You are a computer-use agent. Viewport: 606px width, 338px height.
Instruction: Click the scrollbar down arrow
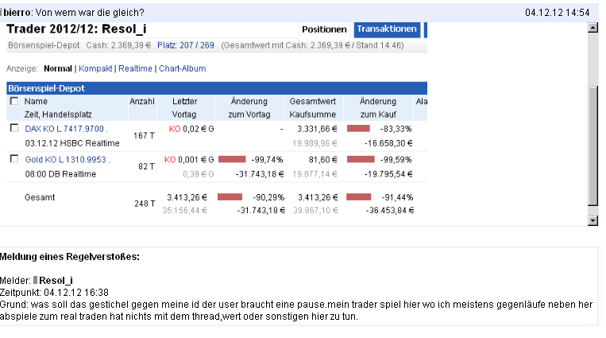(x=592, y=220)
